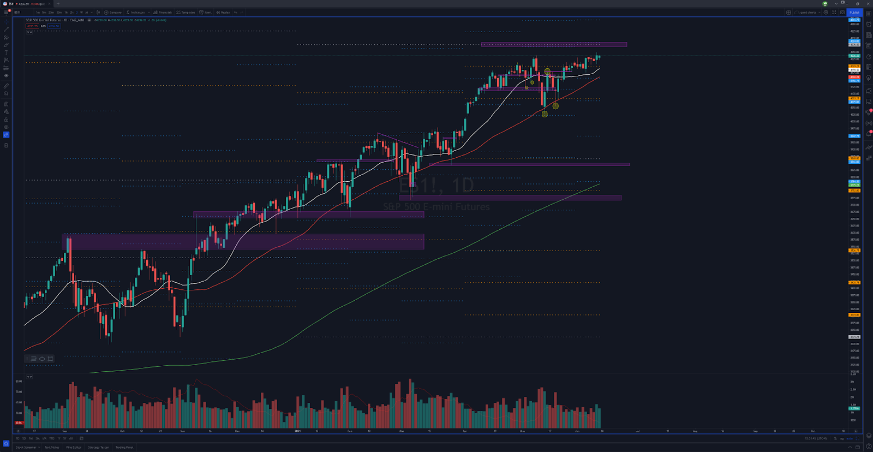Open the Financials menu
This screenshot has width=873, height=452.
163,12
